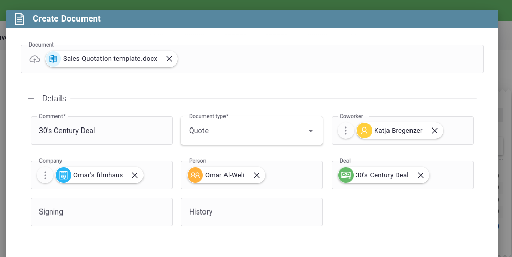Remove Sales Quotation template.docx file

pos(169,59)
